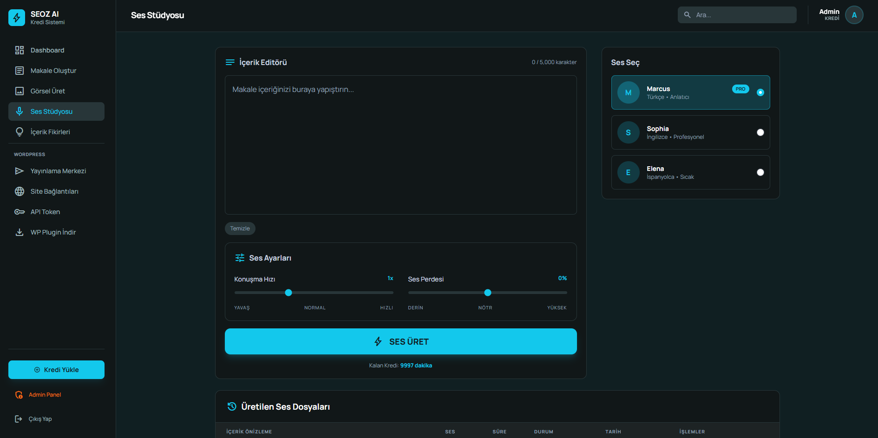Screen dimensions: 878x438
Task: Click the article content text area
Action: [x=401, y=145]
